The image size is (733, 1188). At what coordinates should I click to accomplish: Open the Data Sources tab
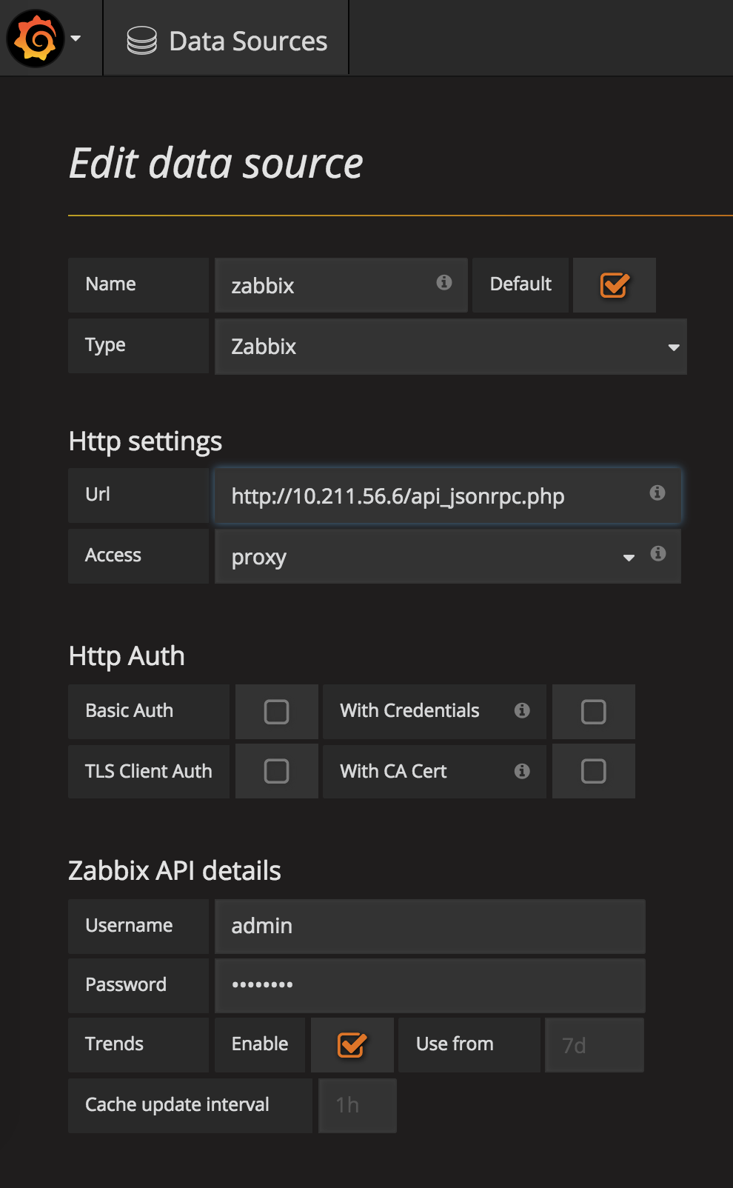226,38
